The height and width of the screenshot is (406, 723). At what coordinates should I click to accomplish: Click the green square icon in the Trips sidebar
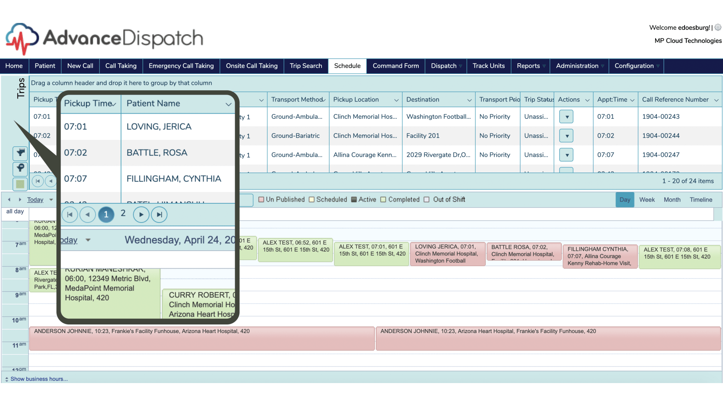point(20,184)
